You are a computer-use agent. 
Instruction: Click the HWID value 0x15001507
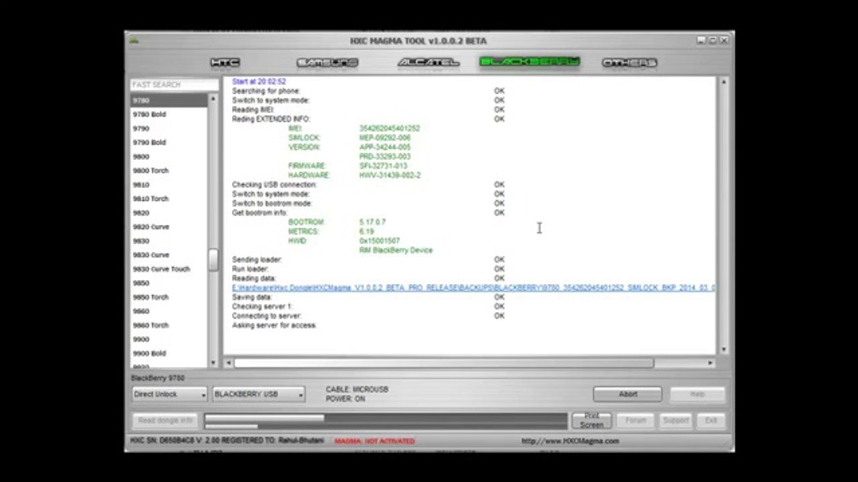(x=379, y=241)
